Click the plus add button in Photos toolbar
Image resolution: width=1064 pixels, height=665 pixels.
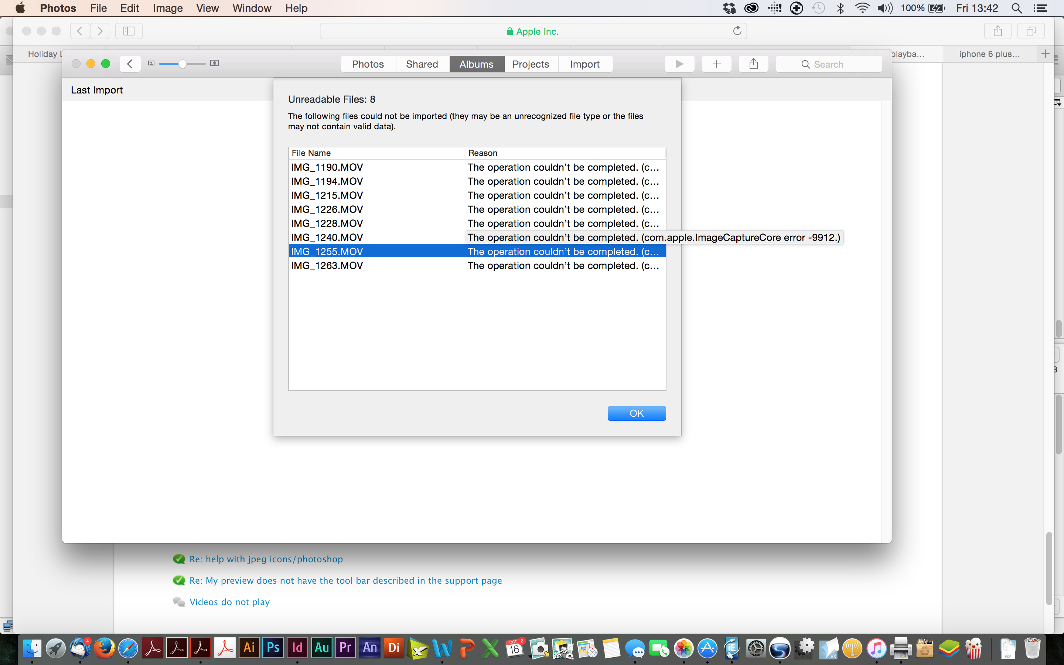716,64
